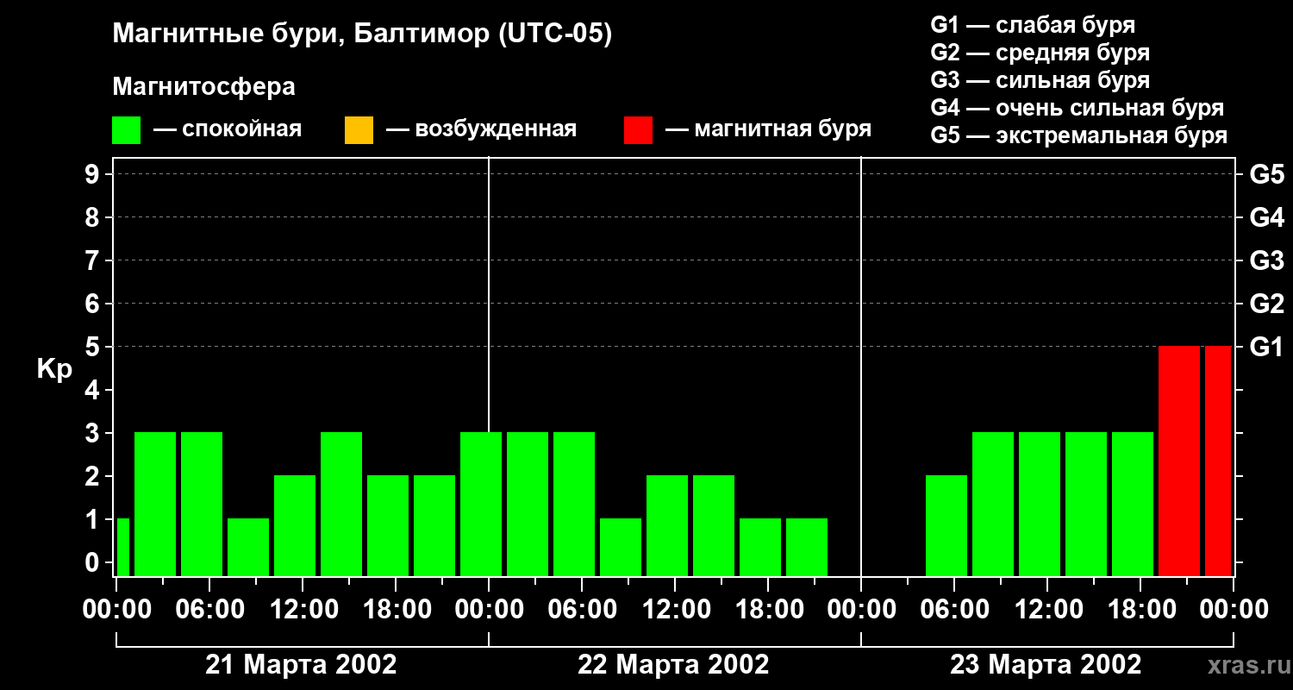
Task: Click the '— магнитная буря' legend label
Action: 768,129
